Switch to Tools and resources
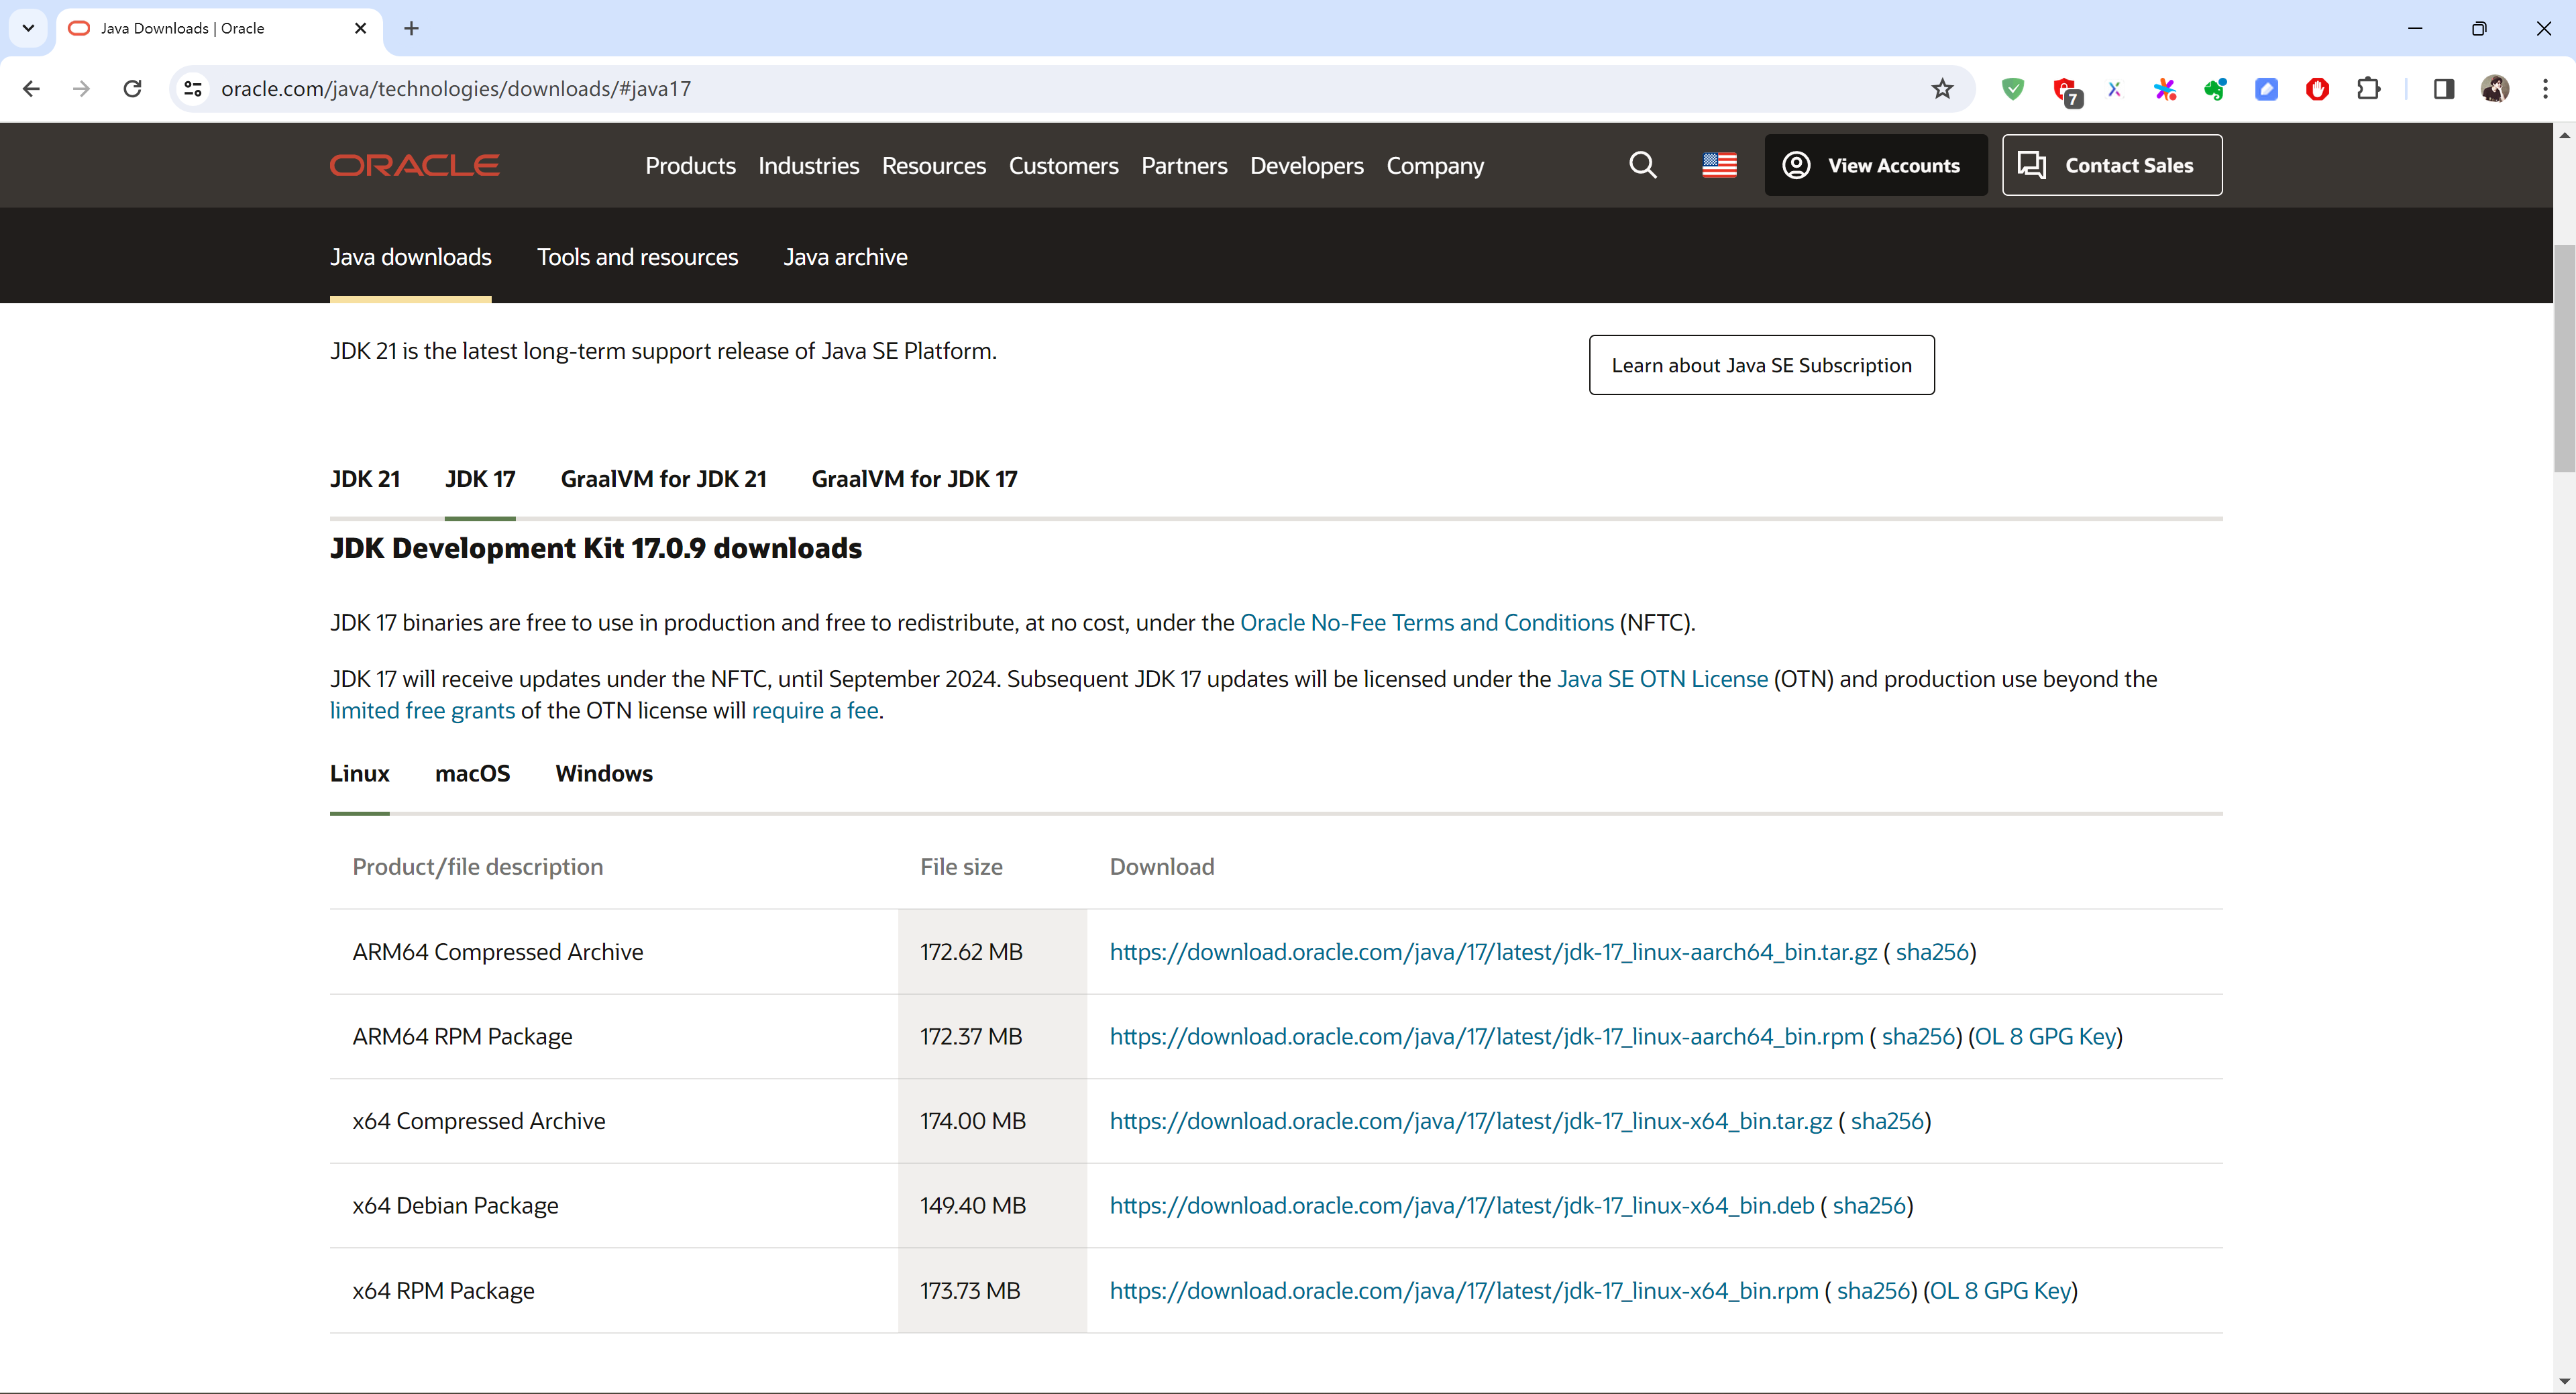Viewport: 2576px width, 1394px height. pyautogui.click(x=637, y=257)
